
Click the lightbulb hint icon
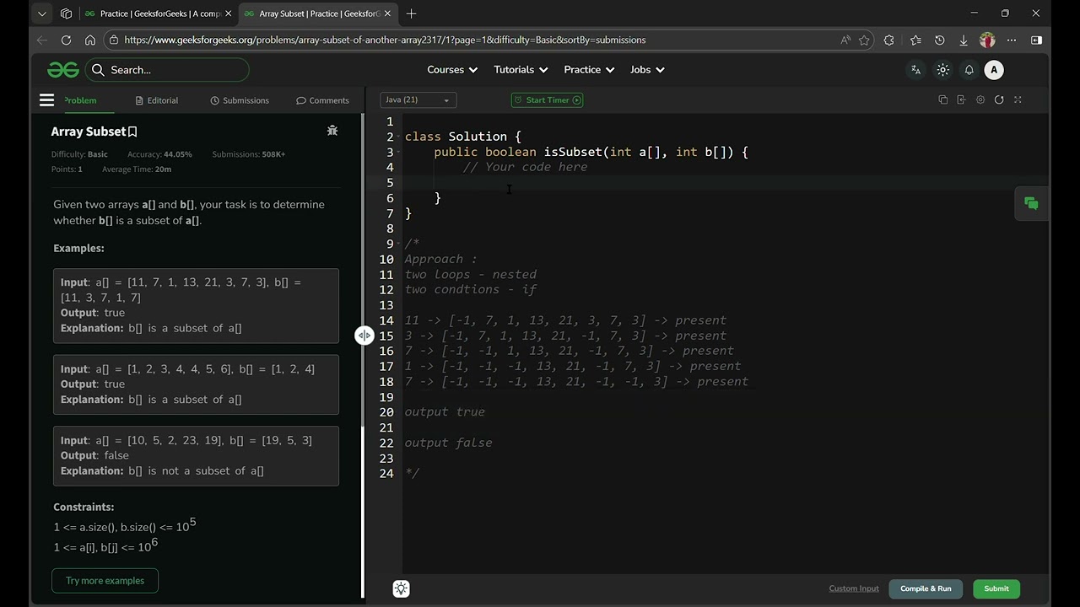coord(401,588)
